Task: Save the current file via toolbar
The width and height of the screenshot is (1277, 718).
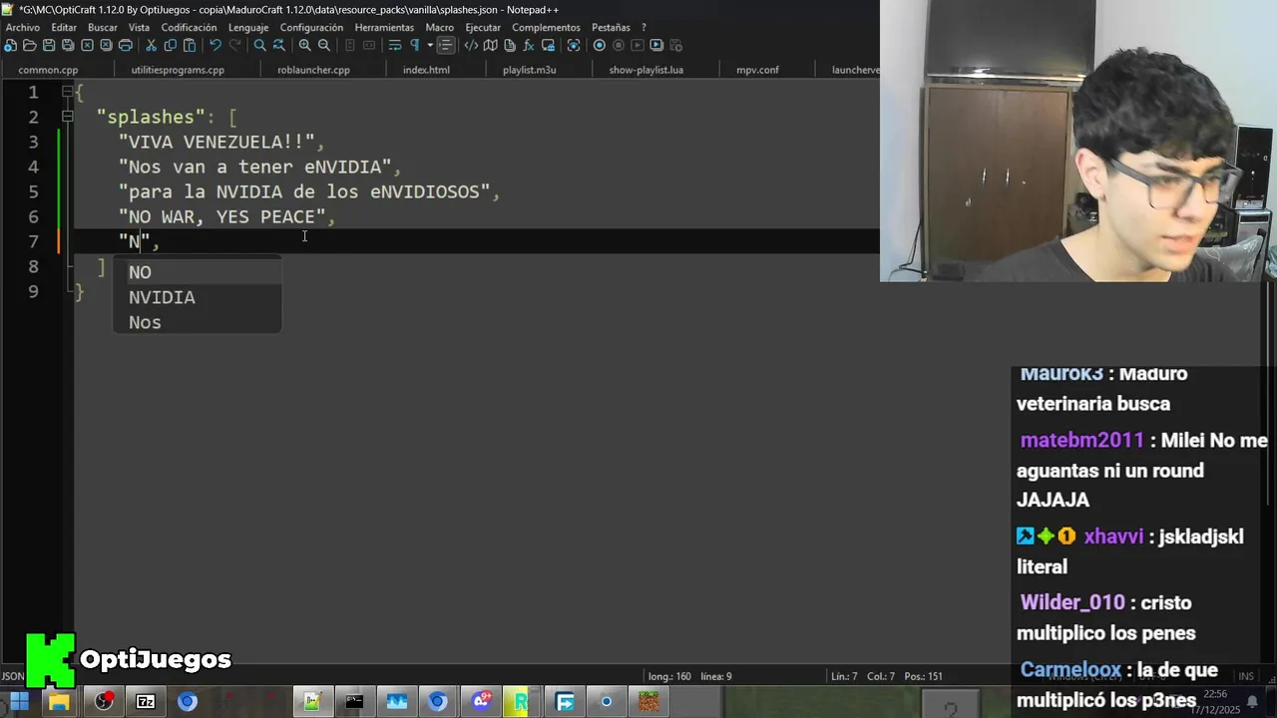Action: pyautogui.click(x=49, y=45)
